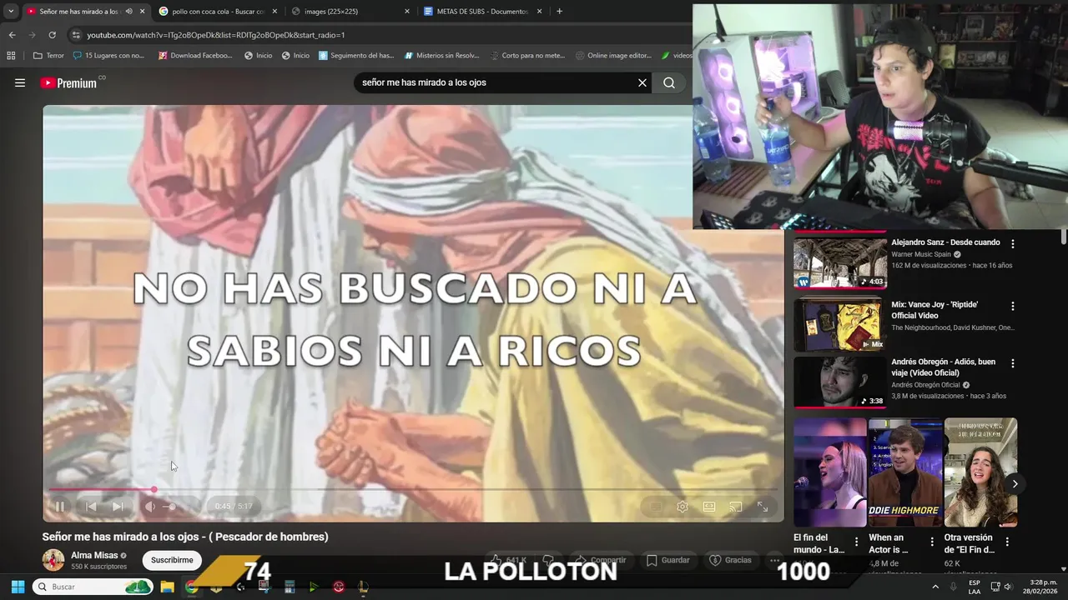The image size is (1068, 600).
Task: Send a tip with the Gracias button
Action: click(730, 560)
